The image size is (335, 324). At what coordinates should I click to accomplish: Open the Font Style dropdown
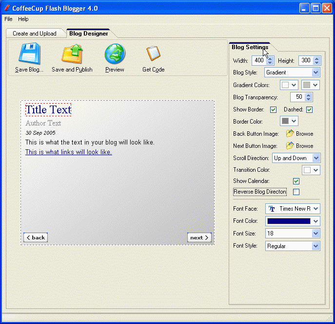click(316, 246)
